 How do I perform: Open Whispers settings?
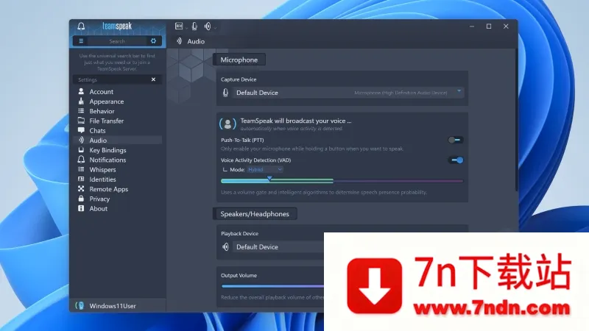(x=117, y=170)
